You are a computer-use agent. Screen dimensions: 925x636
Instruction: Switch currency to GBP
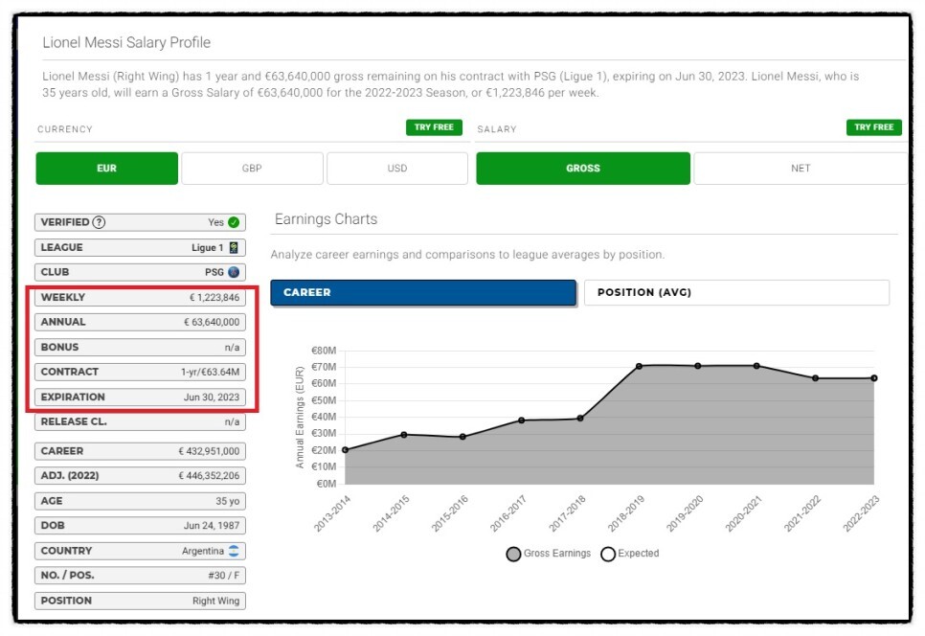(x=252, y=169)
